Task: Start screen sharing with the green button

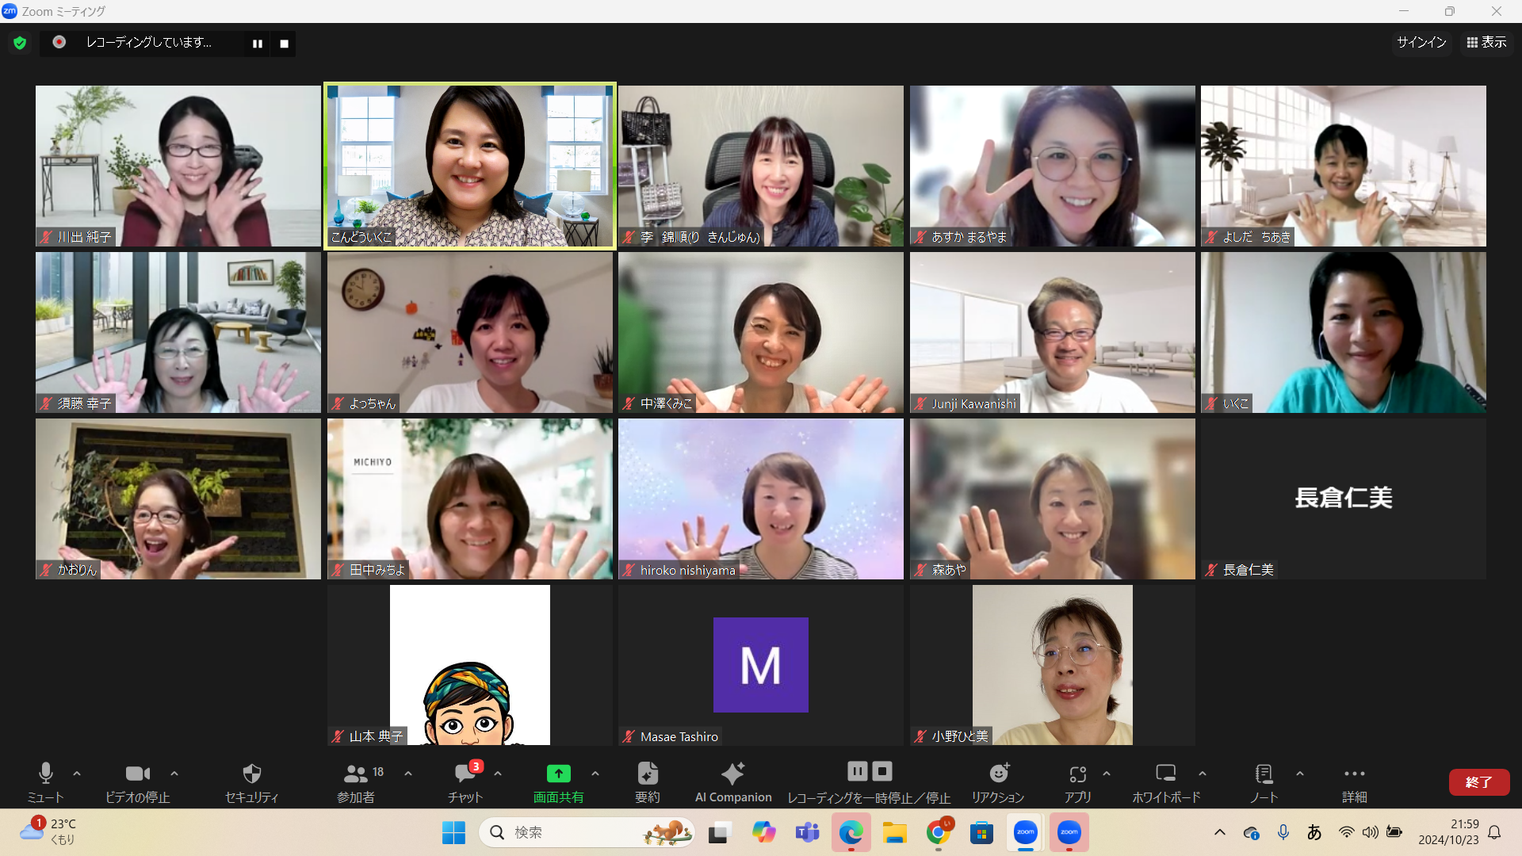Action: [558, 782]
